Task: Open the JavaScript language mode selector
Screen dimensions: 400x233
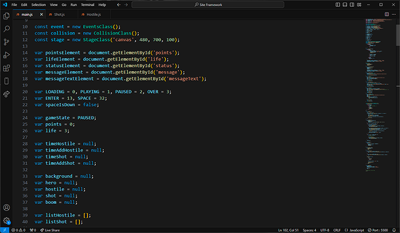Action: point(355,230)
